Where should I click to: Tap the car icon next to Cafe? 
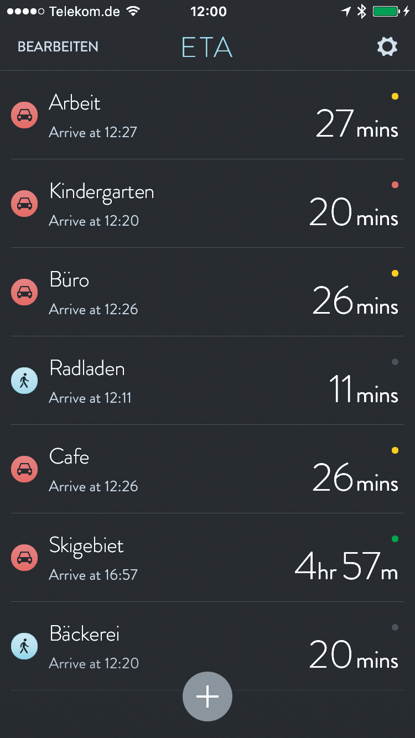[x=24, y=469]
